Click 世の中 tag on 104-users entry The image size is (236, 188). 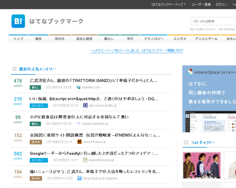click(36, 178)
